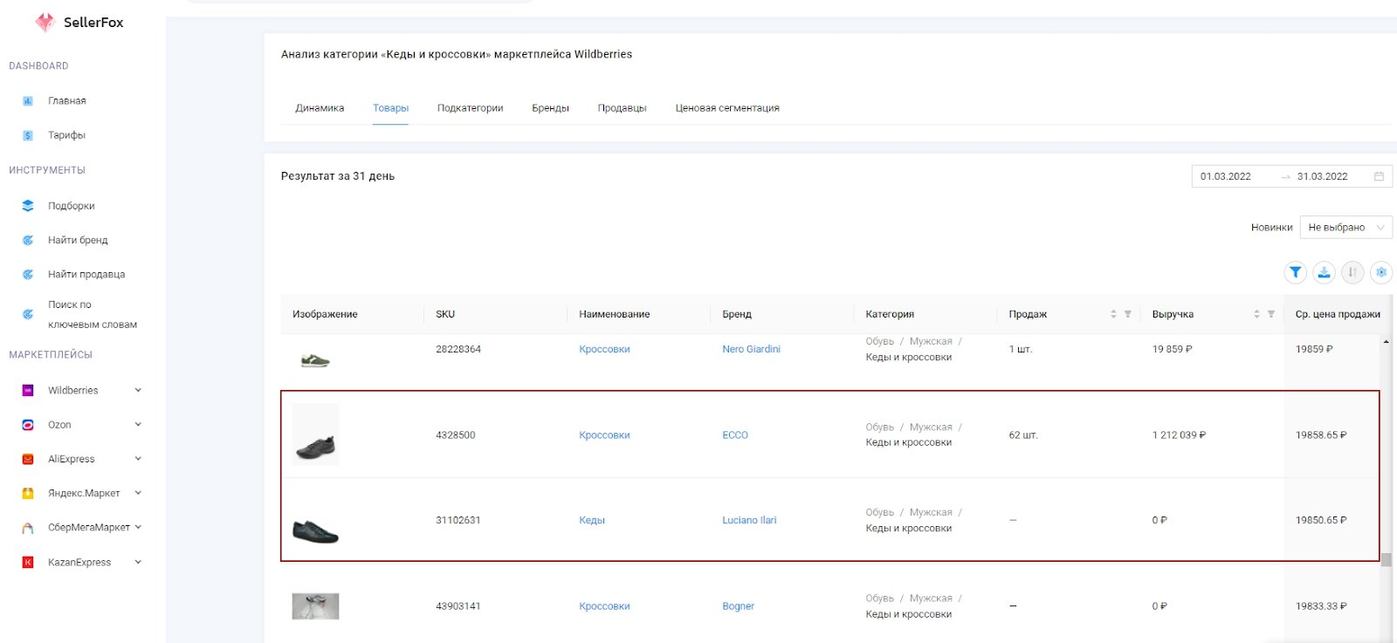Open Найти продавца in sidebar
Screen dimensions: 1397x643
tap(86, 274)
